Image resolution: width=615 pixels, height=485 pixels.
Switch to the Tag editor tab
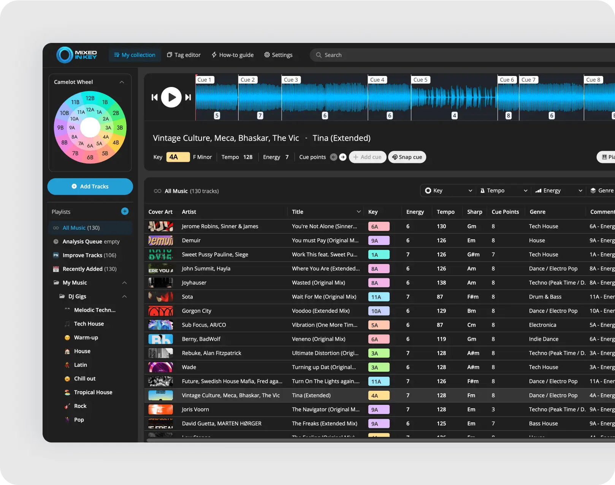tap(184, 55)
